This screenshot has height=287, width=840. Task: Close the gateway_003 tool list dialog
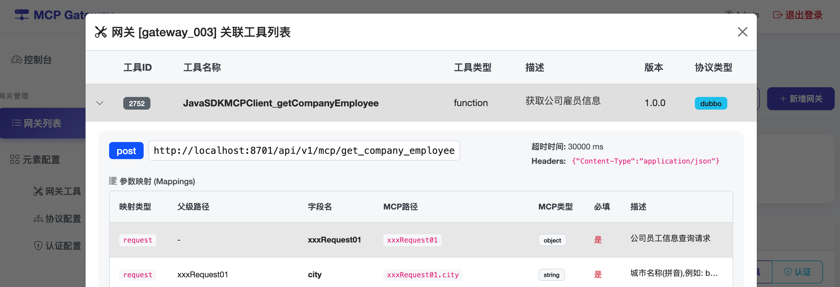[742, 32]
